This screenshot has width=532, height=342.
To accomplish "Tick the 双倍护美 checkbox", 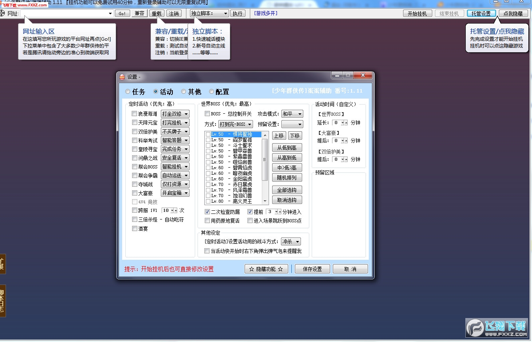I will (x=134, y=131).
